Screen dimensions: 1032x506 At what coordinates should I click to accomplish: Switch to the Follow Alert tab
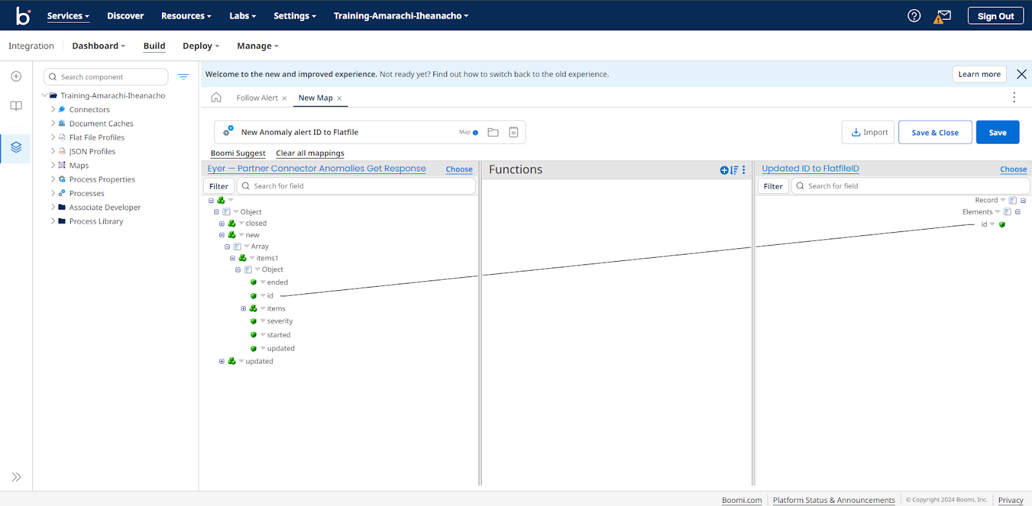point(257,98)
